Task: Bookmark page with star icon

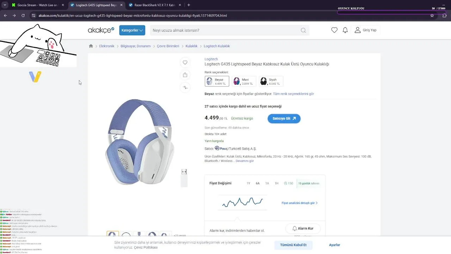Action: coord(432,16)
